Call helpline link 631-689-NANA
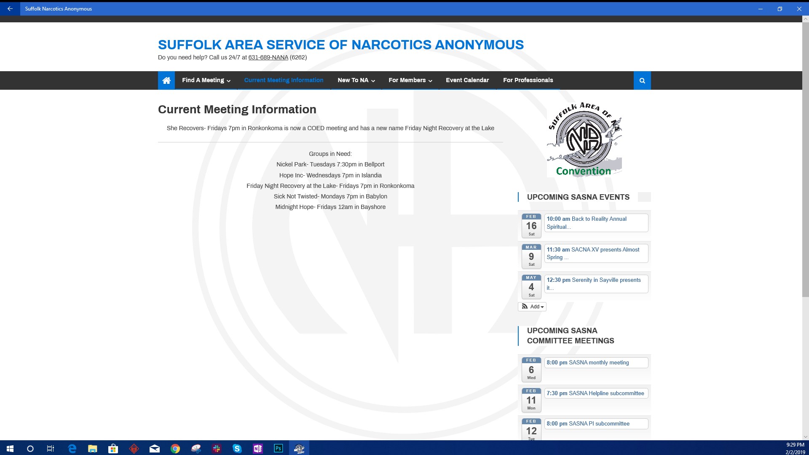The width and height of the screenshot is (809, 455). click(268, 57)
